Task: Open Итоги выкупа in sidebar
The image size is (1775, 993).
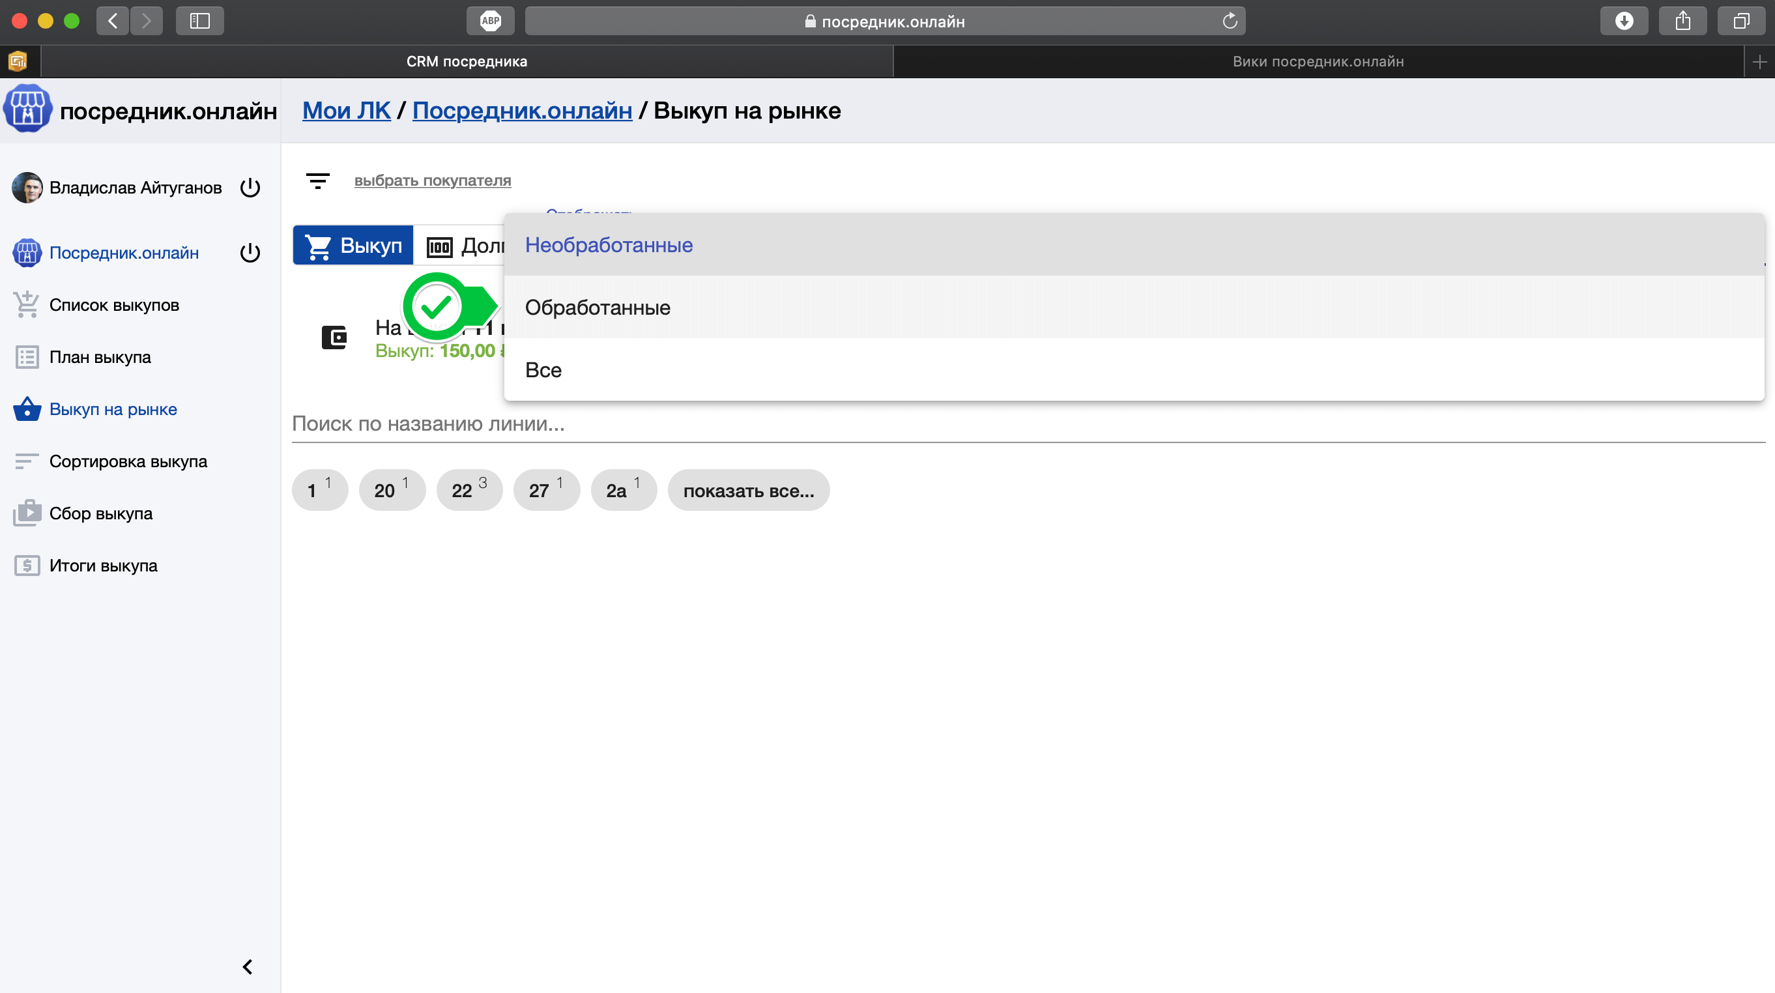Action: 103,566
